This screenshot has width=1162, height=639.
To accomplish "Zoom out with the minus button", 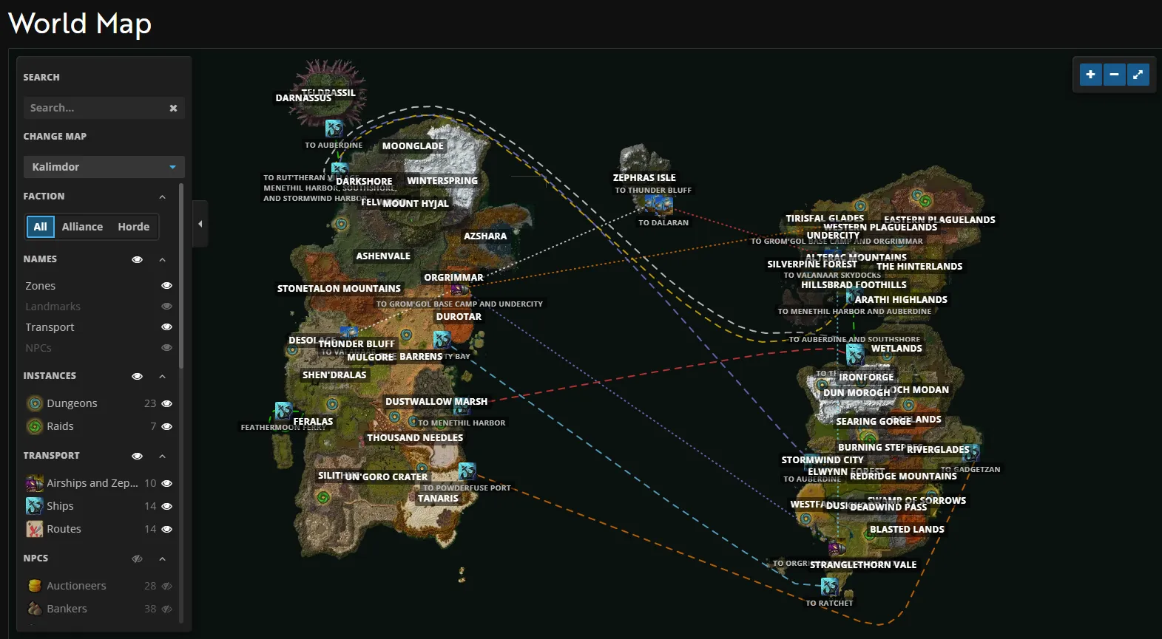I will (x=1114, y=75).
